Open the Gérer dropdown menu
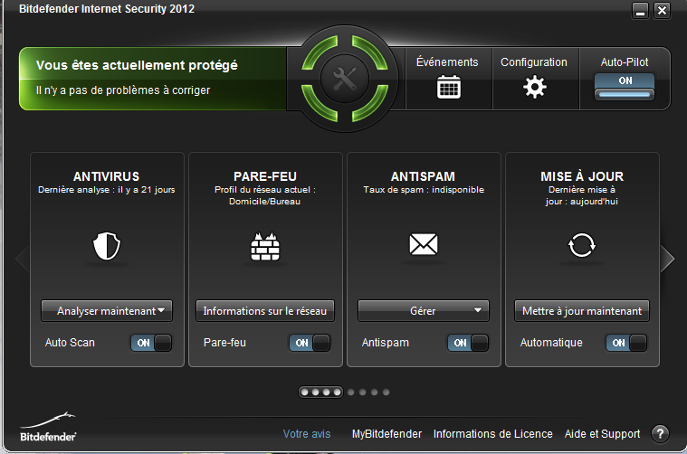The width and height of the screenshot is (687, 454). [x=424, y=311]
